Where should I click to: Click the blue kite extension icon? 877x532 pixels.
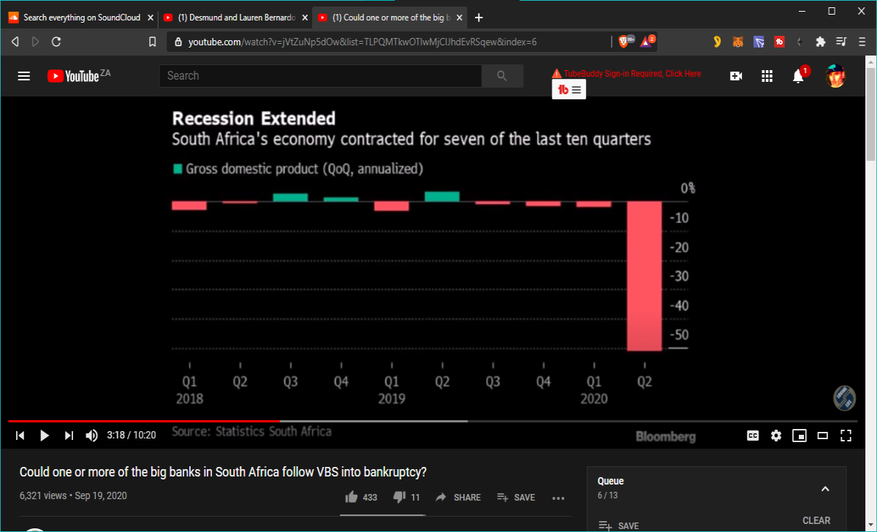(x=759, y=42)
